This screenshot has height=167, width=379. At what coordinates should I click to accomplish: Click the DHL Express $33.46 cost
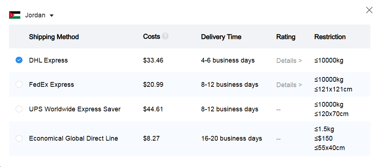tap(153, 60)
